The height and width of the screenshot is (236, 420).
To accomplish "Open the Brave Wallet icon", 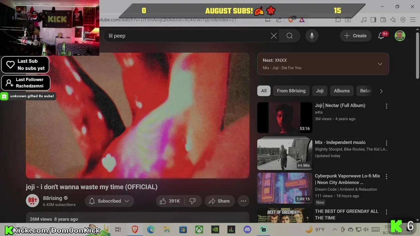I will point(383,20).
